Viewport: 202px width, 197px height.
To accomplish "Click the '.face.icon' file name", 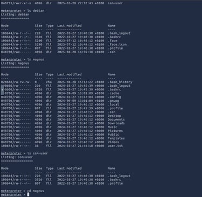I will [x=117, y=45].
